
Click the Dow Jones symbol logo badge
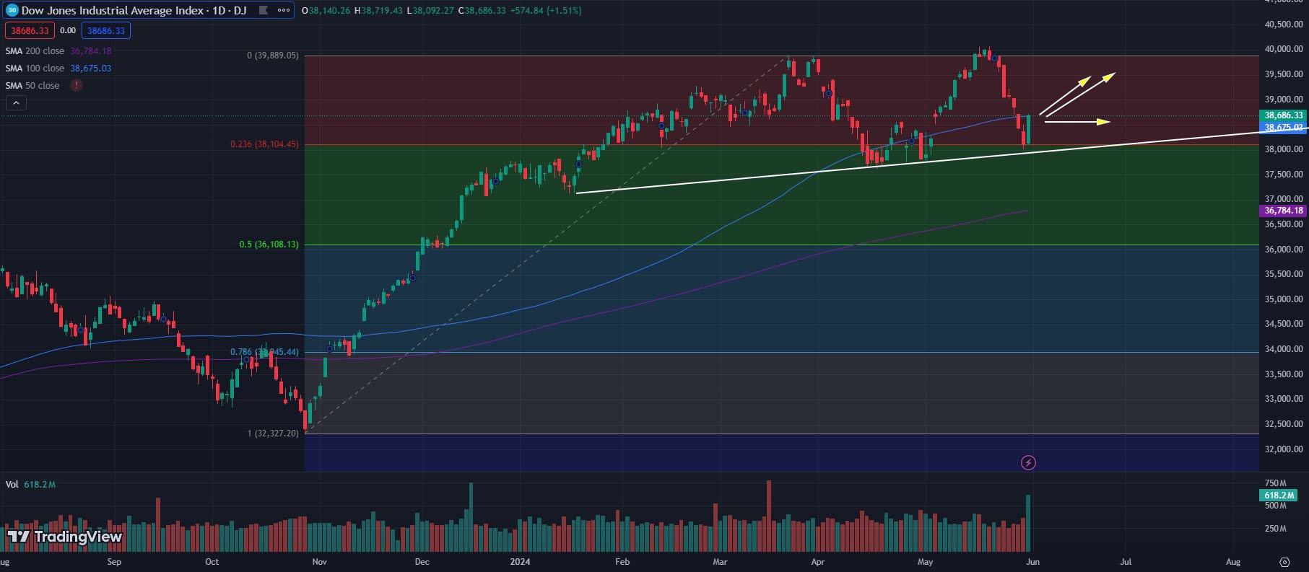click(12, 11)
